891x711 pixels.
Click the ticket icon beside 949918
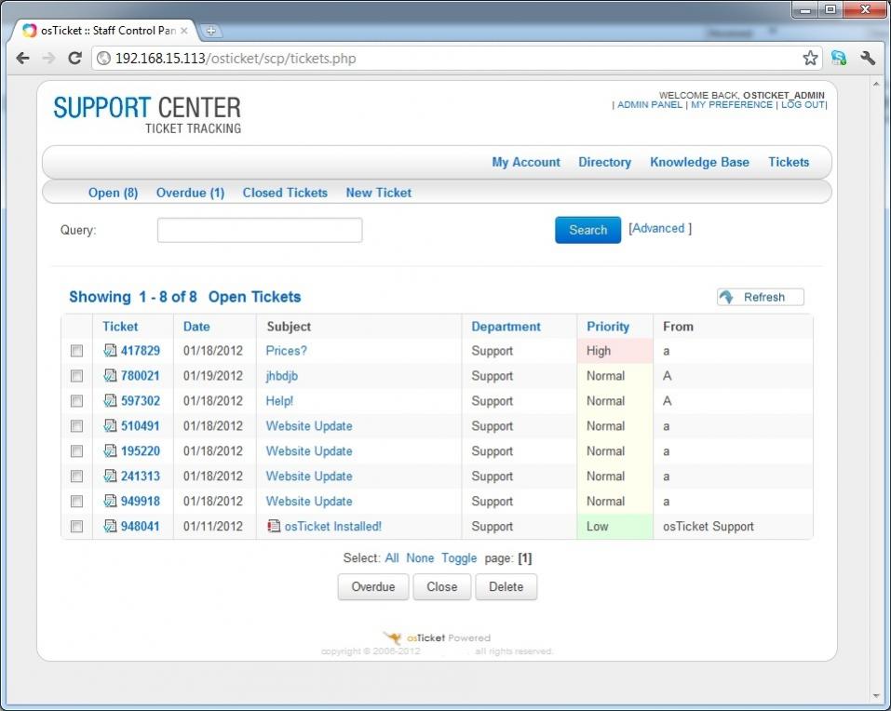[x=110, y=501]
